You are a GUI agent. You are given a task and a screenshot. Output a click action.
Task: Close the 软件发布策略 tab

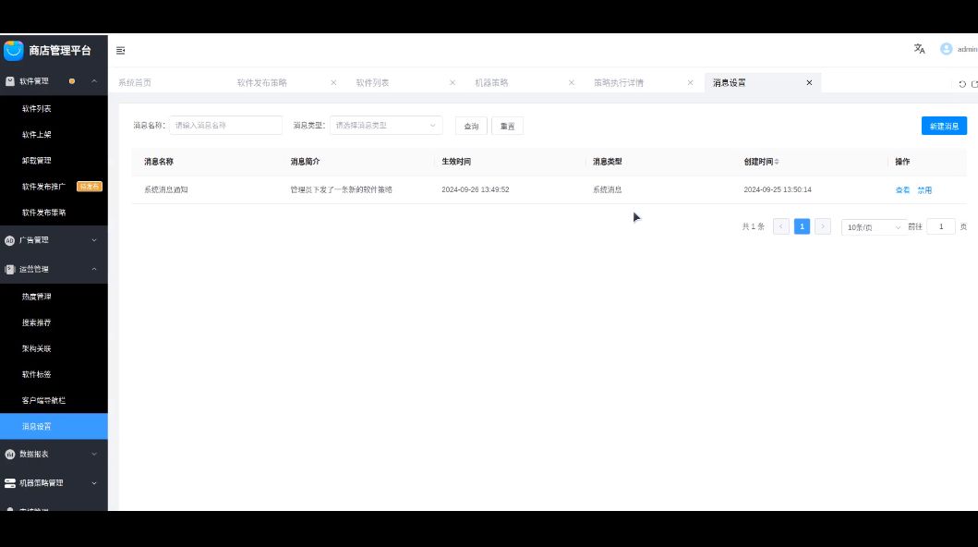pos(333,82)
